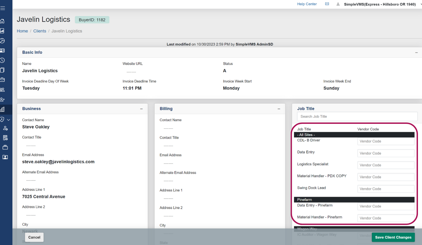Click Vendor Code for Data Entry - Pinefarm
This screenshot has width=422, height=245.
coord(386,206)
